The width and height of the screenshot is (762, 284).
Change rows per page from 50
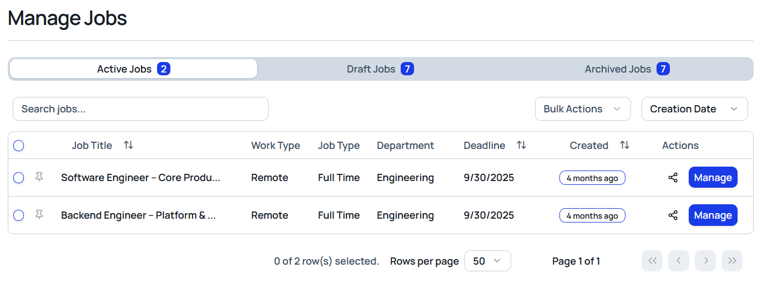click(x=487, y=261)
